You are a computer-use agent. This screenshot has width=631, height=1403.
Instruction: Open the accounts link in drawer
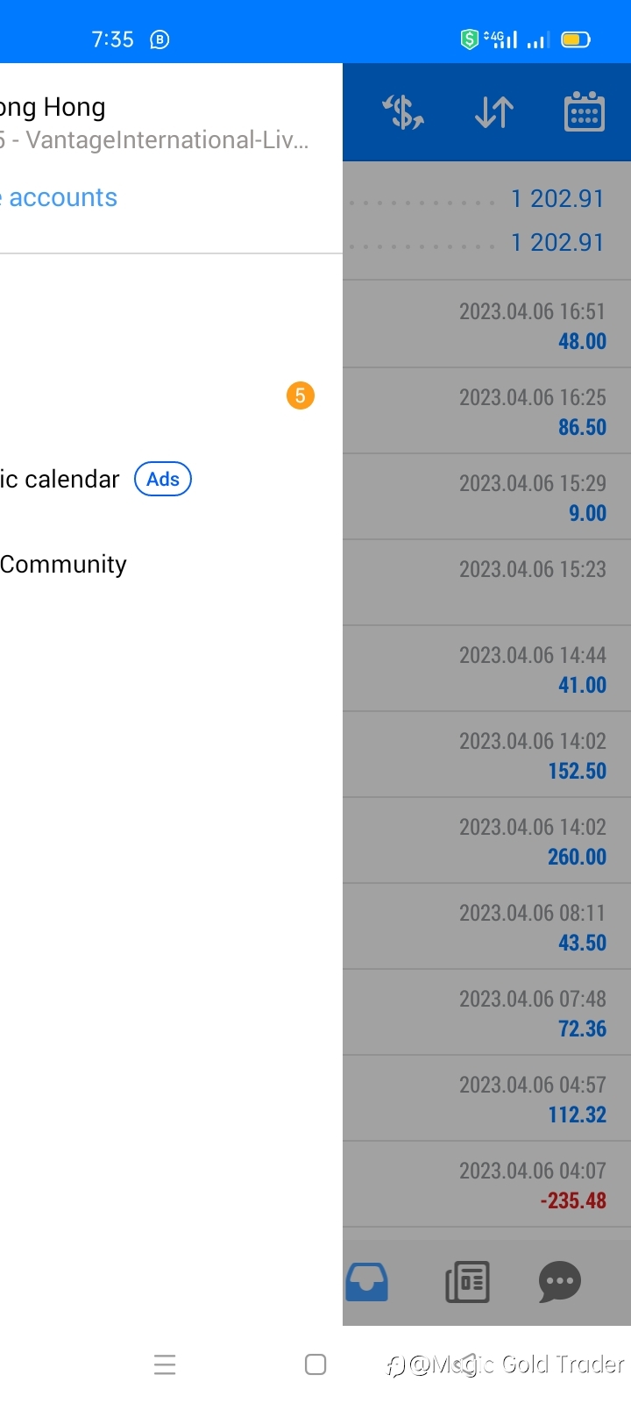click(61, 198)
